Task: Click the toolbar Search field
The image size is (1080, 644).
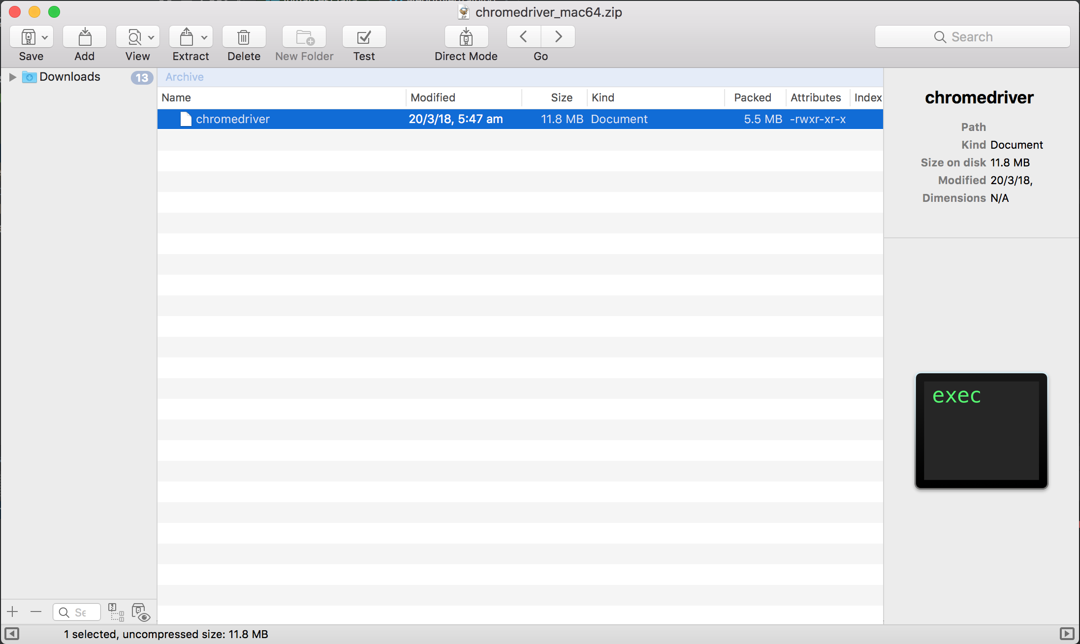Action: coord(972,37)
